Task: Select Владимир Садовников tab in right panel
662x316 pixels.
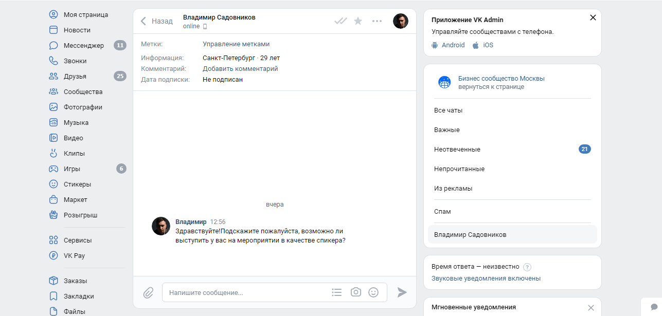Action: click(512, 234)
